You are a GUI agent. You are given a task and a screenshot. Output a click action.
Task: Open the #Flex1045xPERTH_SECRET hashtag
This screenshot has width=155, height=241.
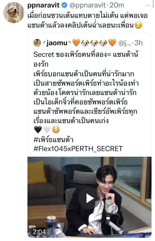point(78,149)
